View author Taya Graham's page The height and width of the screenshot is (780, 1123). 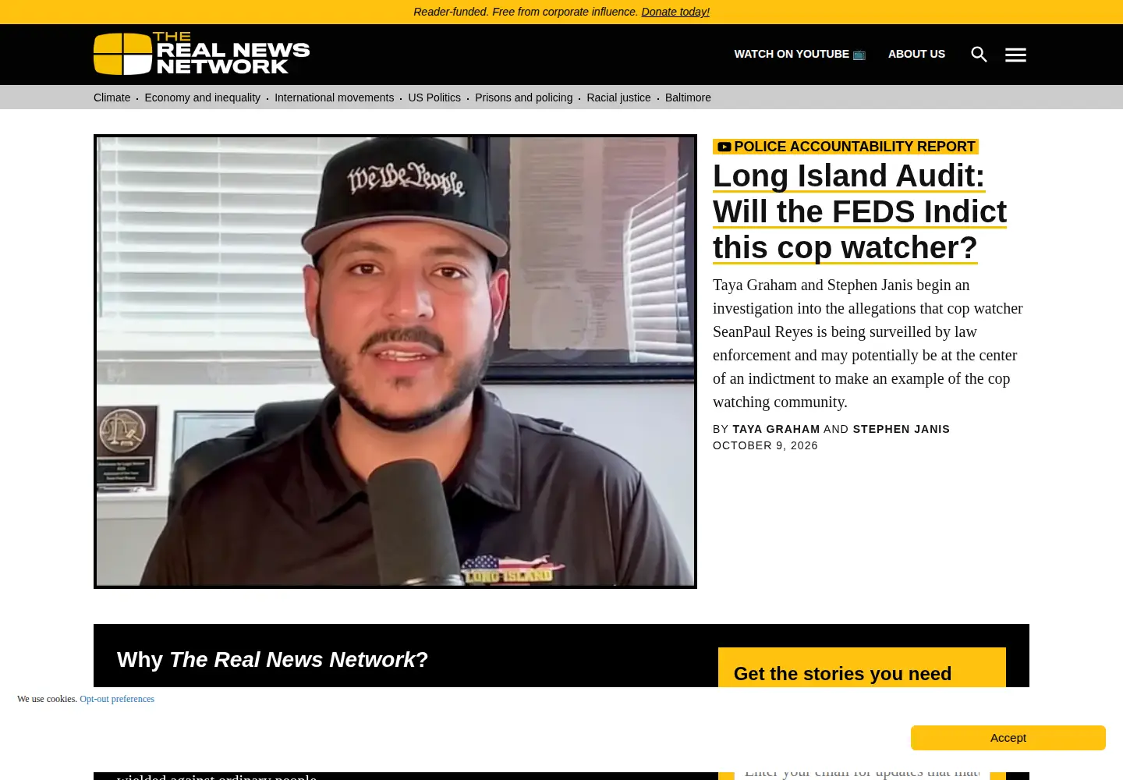coord(776,429)
